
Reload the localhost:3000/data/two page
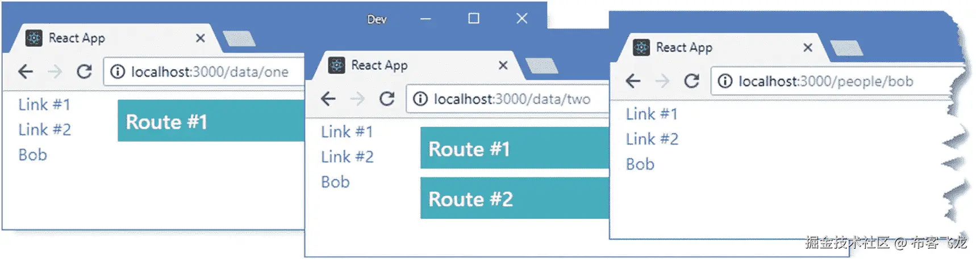coord(387,99)
